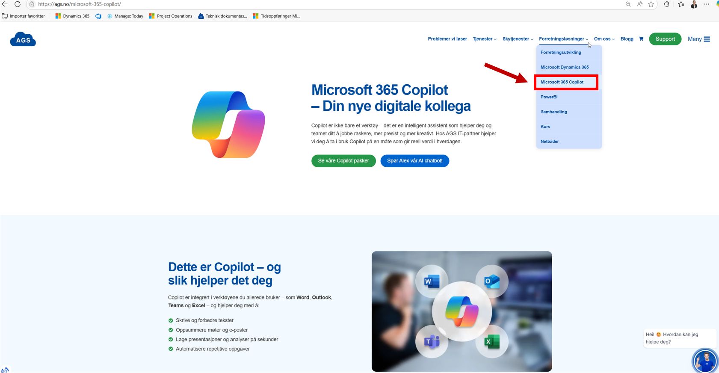
Task: Open browser extensions puzzle icon
Action: click(x=666, y=4)
